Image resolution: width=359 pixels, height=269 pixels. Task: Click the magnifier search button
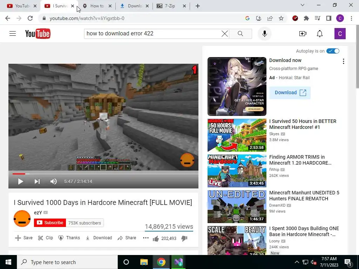241,34
